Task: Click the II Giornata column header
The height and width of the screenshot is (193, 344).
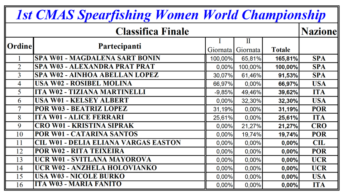Action: click(x=248, y=46)
